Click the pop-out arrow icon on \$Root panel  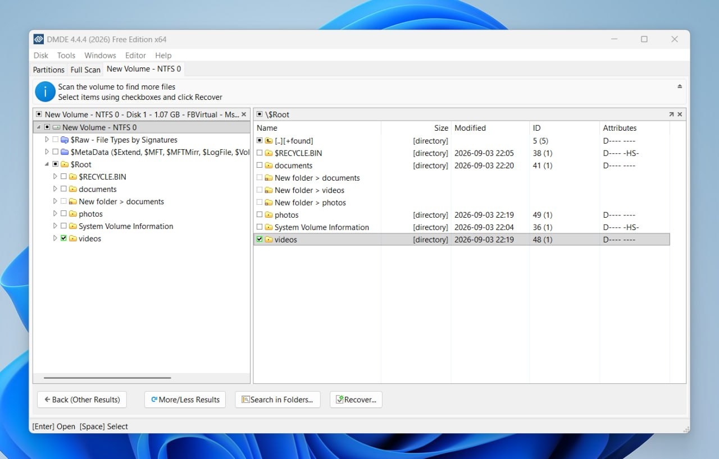(x=671, y=114)
